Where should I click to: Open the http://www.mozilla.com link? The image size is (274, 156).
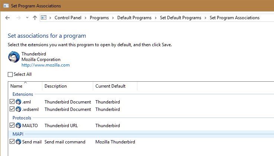tap(46, 65)
